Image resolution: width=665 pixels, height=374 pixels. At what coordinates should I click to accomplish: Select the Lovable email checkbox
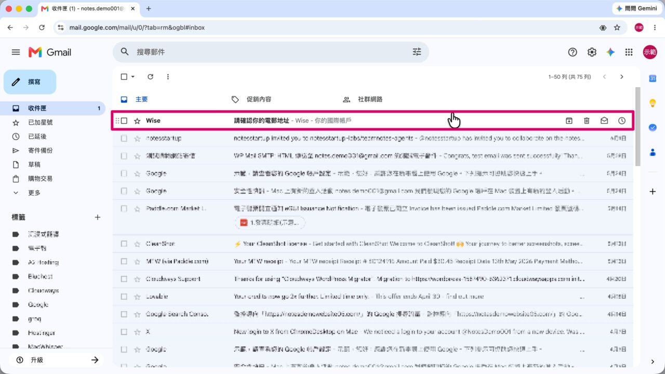(x=124, y=297)
